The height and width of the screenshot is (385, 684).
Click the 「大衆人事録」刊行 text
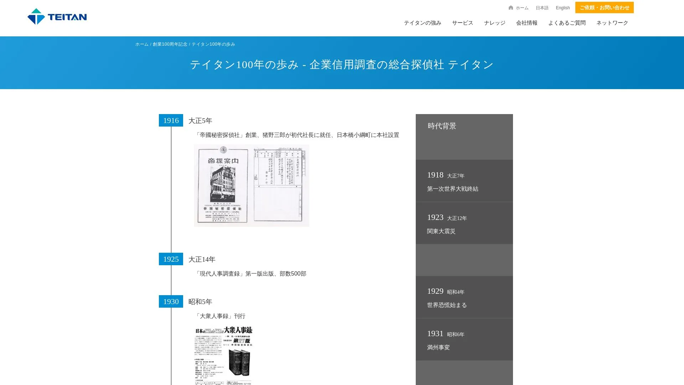coord(219,316)
